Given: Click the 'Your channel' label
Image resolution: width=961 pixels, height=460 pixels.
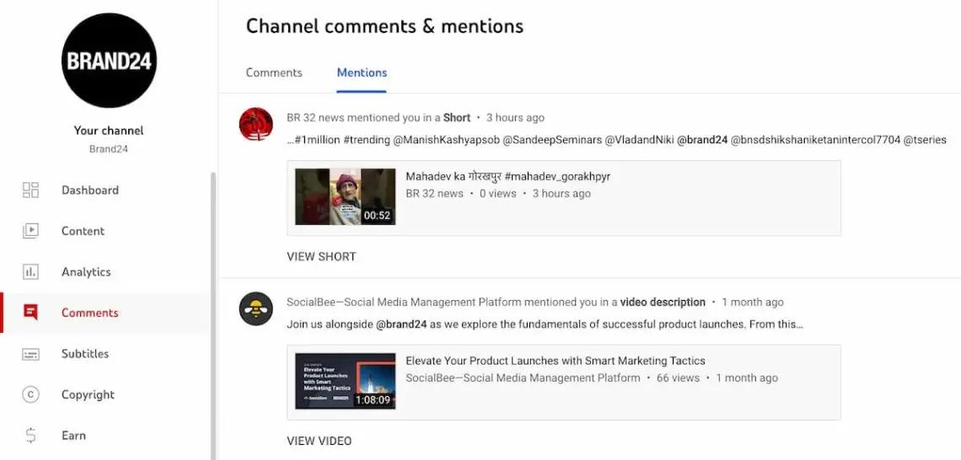Looking at the screenshot, I should coord(109,131).
